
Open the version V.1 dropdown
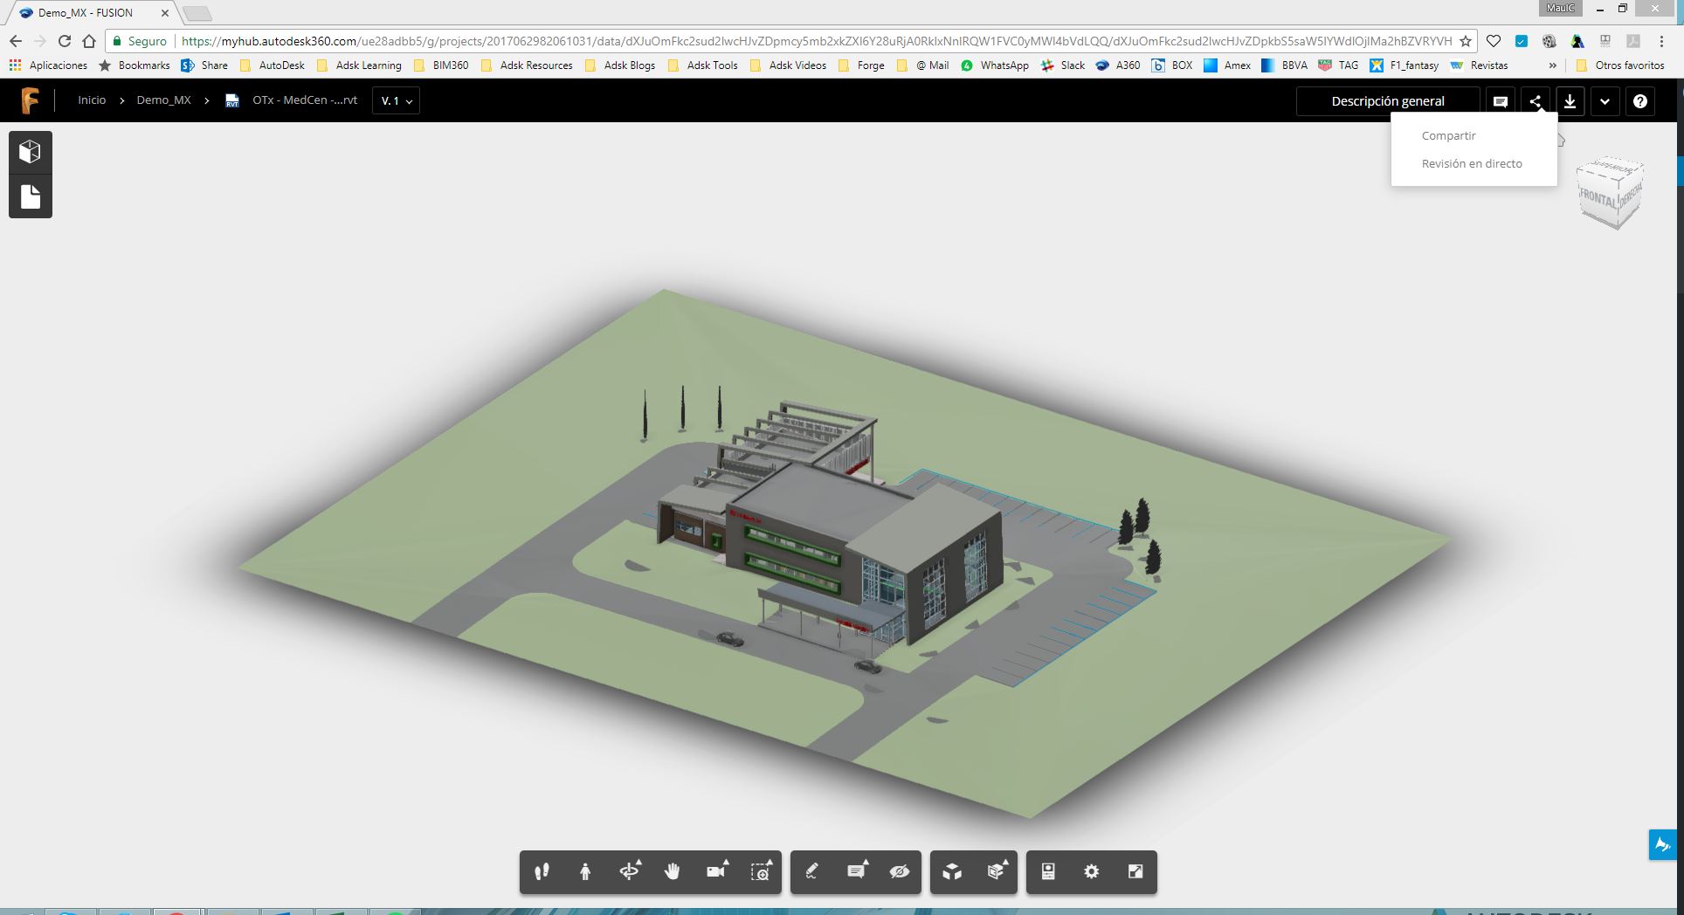coord(396,100)
